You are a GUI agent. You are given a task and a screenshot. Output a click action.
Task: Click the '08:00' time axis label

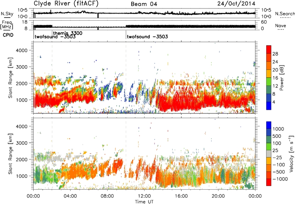point(107,196)
